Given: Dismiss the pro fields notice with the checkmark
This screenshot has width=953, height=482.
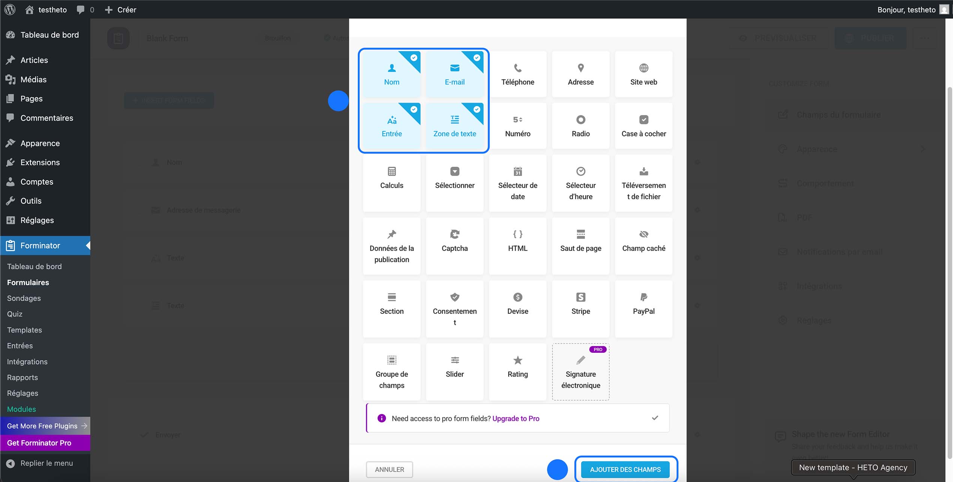Looking at the screenshot, I should pyautogui.click(x=655, y=418).
